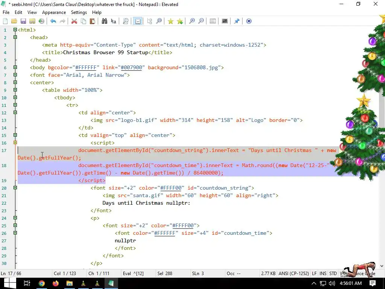Click 'Days until Christmas nullptr:' text
This screenshot has width=385, height=289.
pyautogui.click(x=146, y=203)
